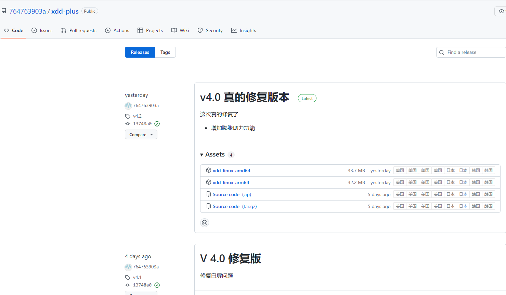Click the magnifier icon in the release search box
The image size is (506, 295).
(x=442, y=53)
